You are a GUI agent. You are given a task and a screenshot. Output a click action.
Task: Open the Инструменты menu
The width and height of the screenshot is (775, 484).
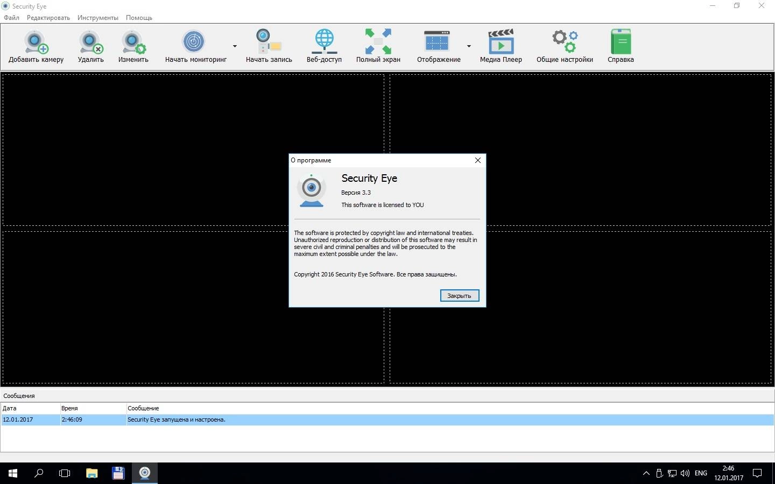tap(97, 18)
